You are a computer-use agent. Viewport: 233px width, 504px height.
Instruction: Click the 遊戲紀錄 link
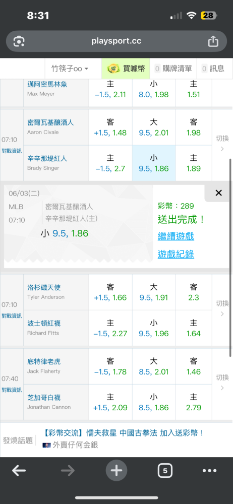[x=176, y=255]
